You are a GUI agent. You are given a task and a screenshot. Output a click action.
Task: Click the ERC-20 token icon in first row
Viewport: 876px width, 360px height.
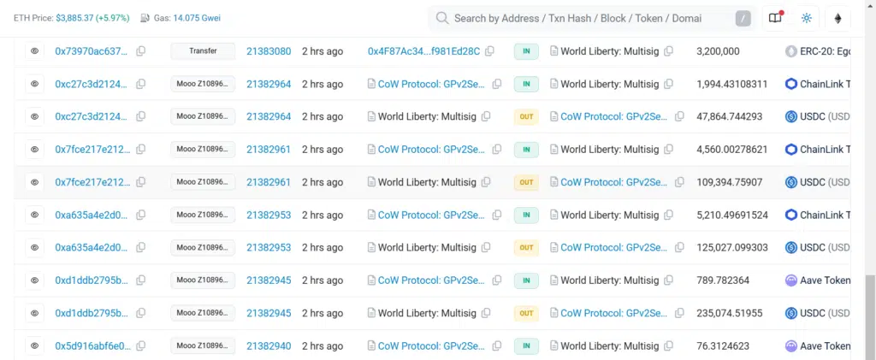tap(790, 51)
